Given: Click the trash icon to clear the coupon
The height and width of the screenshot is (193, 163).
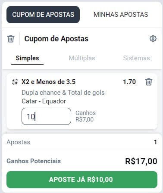Looking at the screenshot, I should tap(11, 39).
